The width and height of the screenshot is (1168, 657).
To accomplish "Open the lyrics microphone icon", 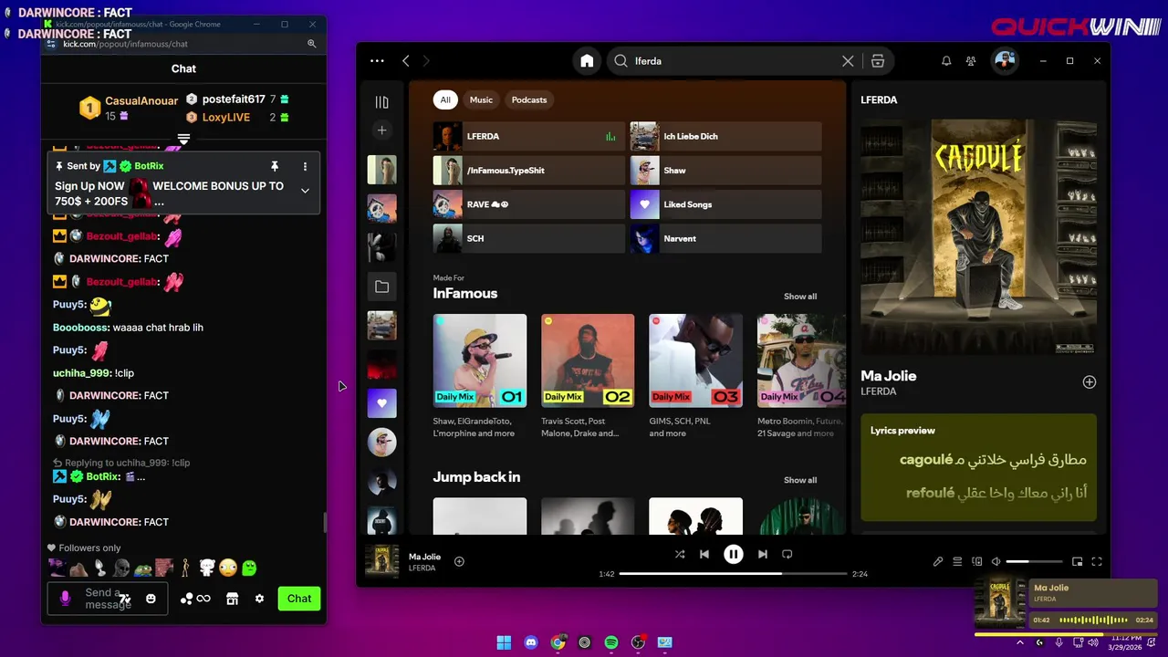I will point(938,562).
